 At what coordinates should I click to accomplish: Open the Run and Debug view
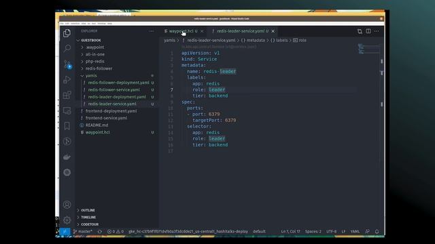pyautogui.click(x=67, y=80)
